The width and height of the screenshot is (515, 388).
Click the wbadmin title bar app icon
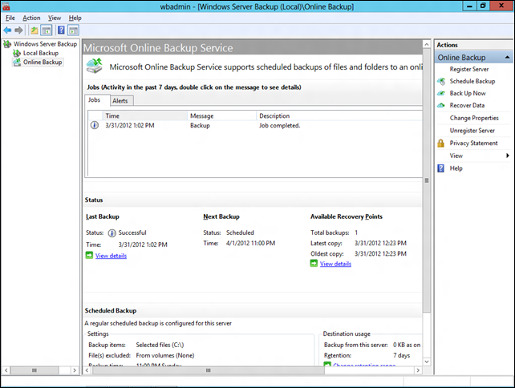click(6, 6)
